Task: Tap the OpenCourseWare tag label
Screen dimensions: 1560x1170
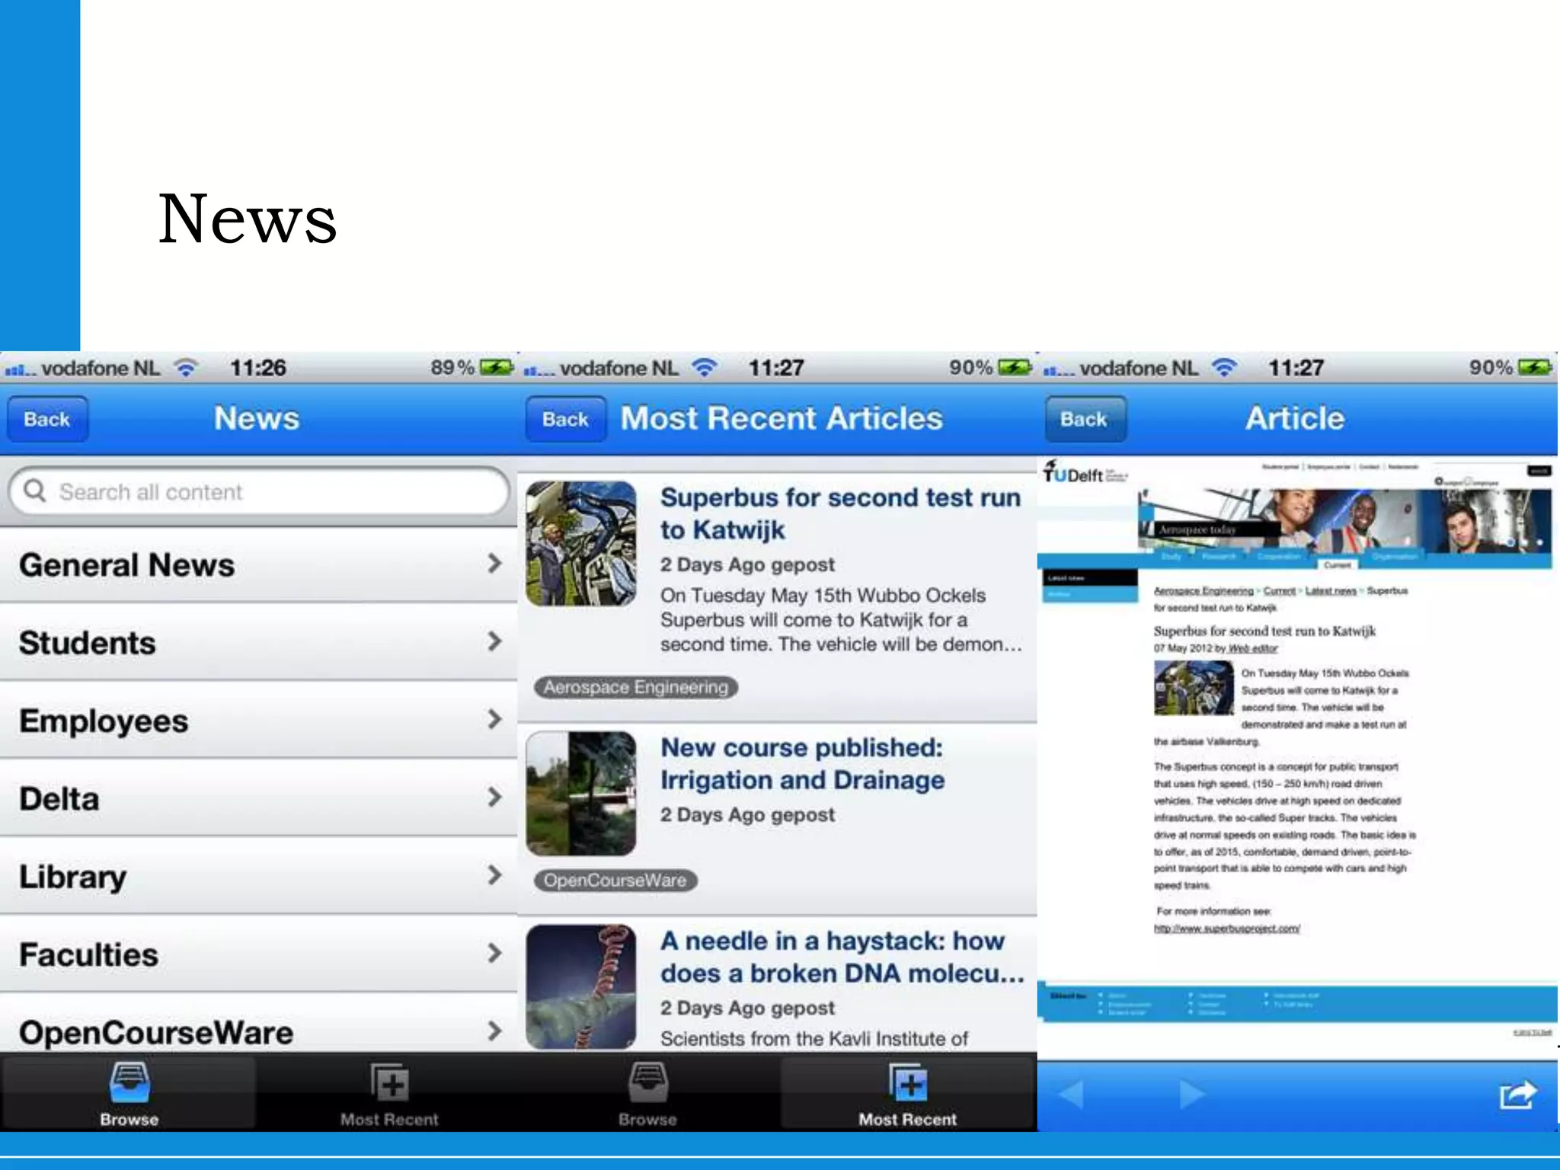Action: pyautogui.click(x=615, y=881)
